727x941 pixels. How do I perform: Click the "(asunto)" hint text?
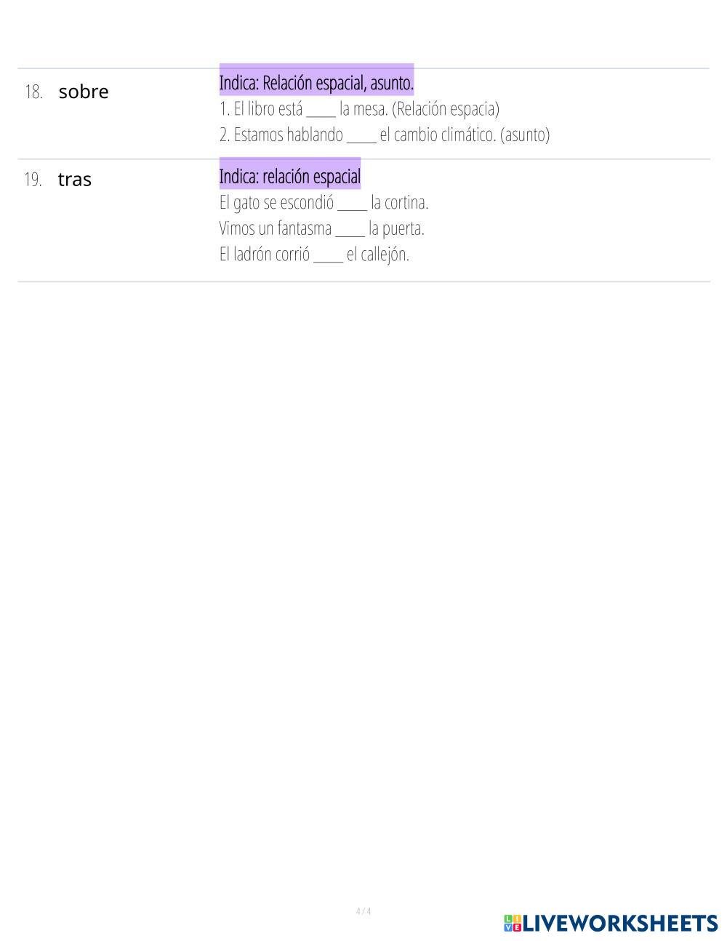[x=525, y=135]
